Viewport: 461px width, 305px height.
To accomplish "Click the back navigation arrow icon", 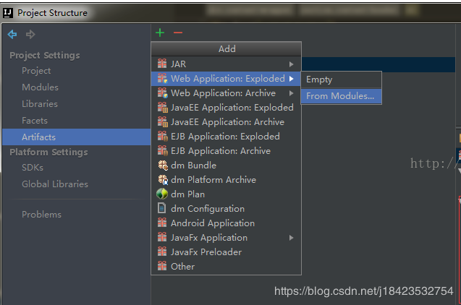I will (x=12, y=34).
